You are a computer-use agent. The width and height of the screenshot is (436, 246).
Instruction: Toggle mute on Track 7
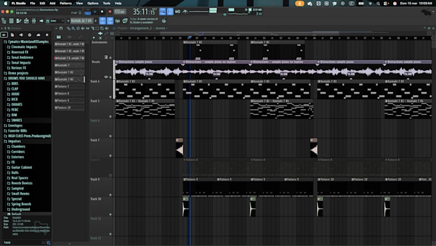click(110, 155)
